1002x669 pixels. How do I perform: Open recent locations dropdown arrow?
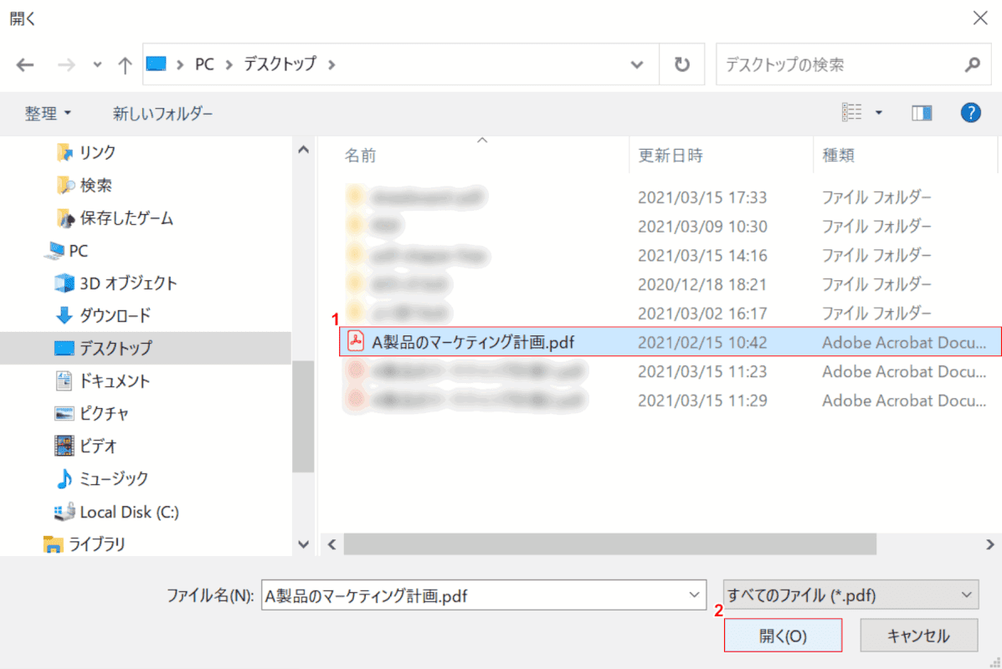(x=97, y=64)
